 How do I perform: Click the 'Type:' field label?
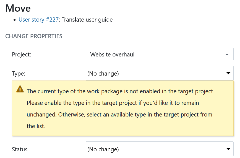(19, 74)
